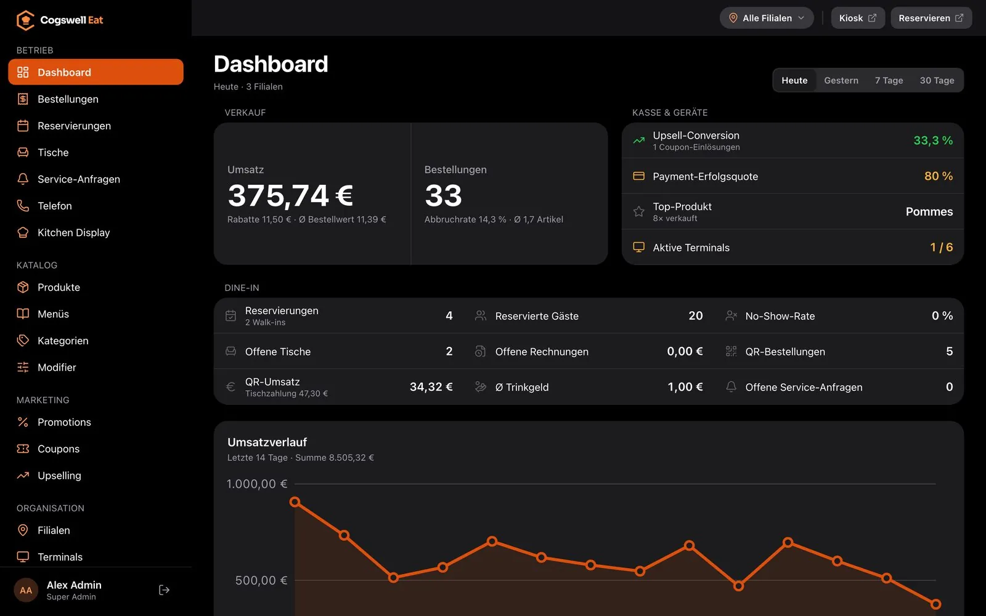The width and height of the screenshot is (986, 616).
Task: Click the No-Show-Rate person icon
Action: 731,315
